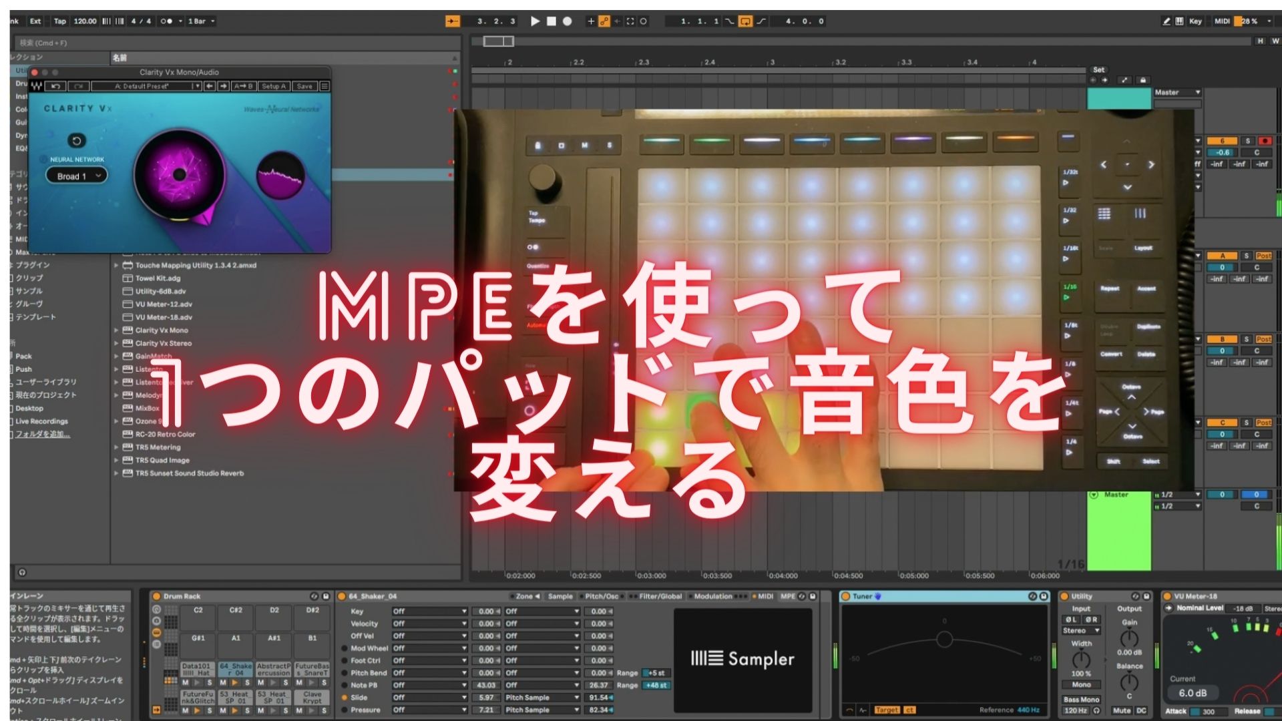Enable Mono in the Utility device
Screen dimensions: 1282x721
pyautogui.click(x=1081, y=685)
